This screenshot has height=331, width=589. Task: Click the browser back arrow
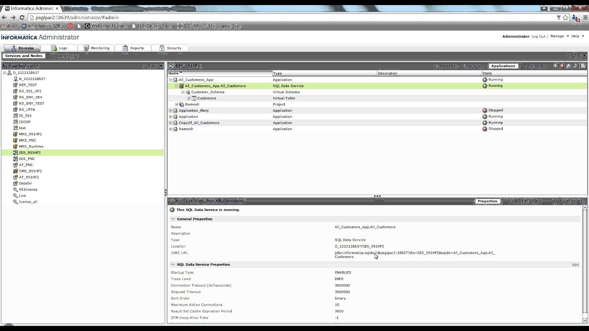tap(5, 17)
